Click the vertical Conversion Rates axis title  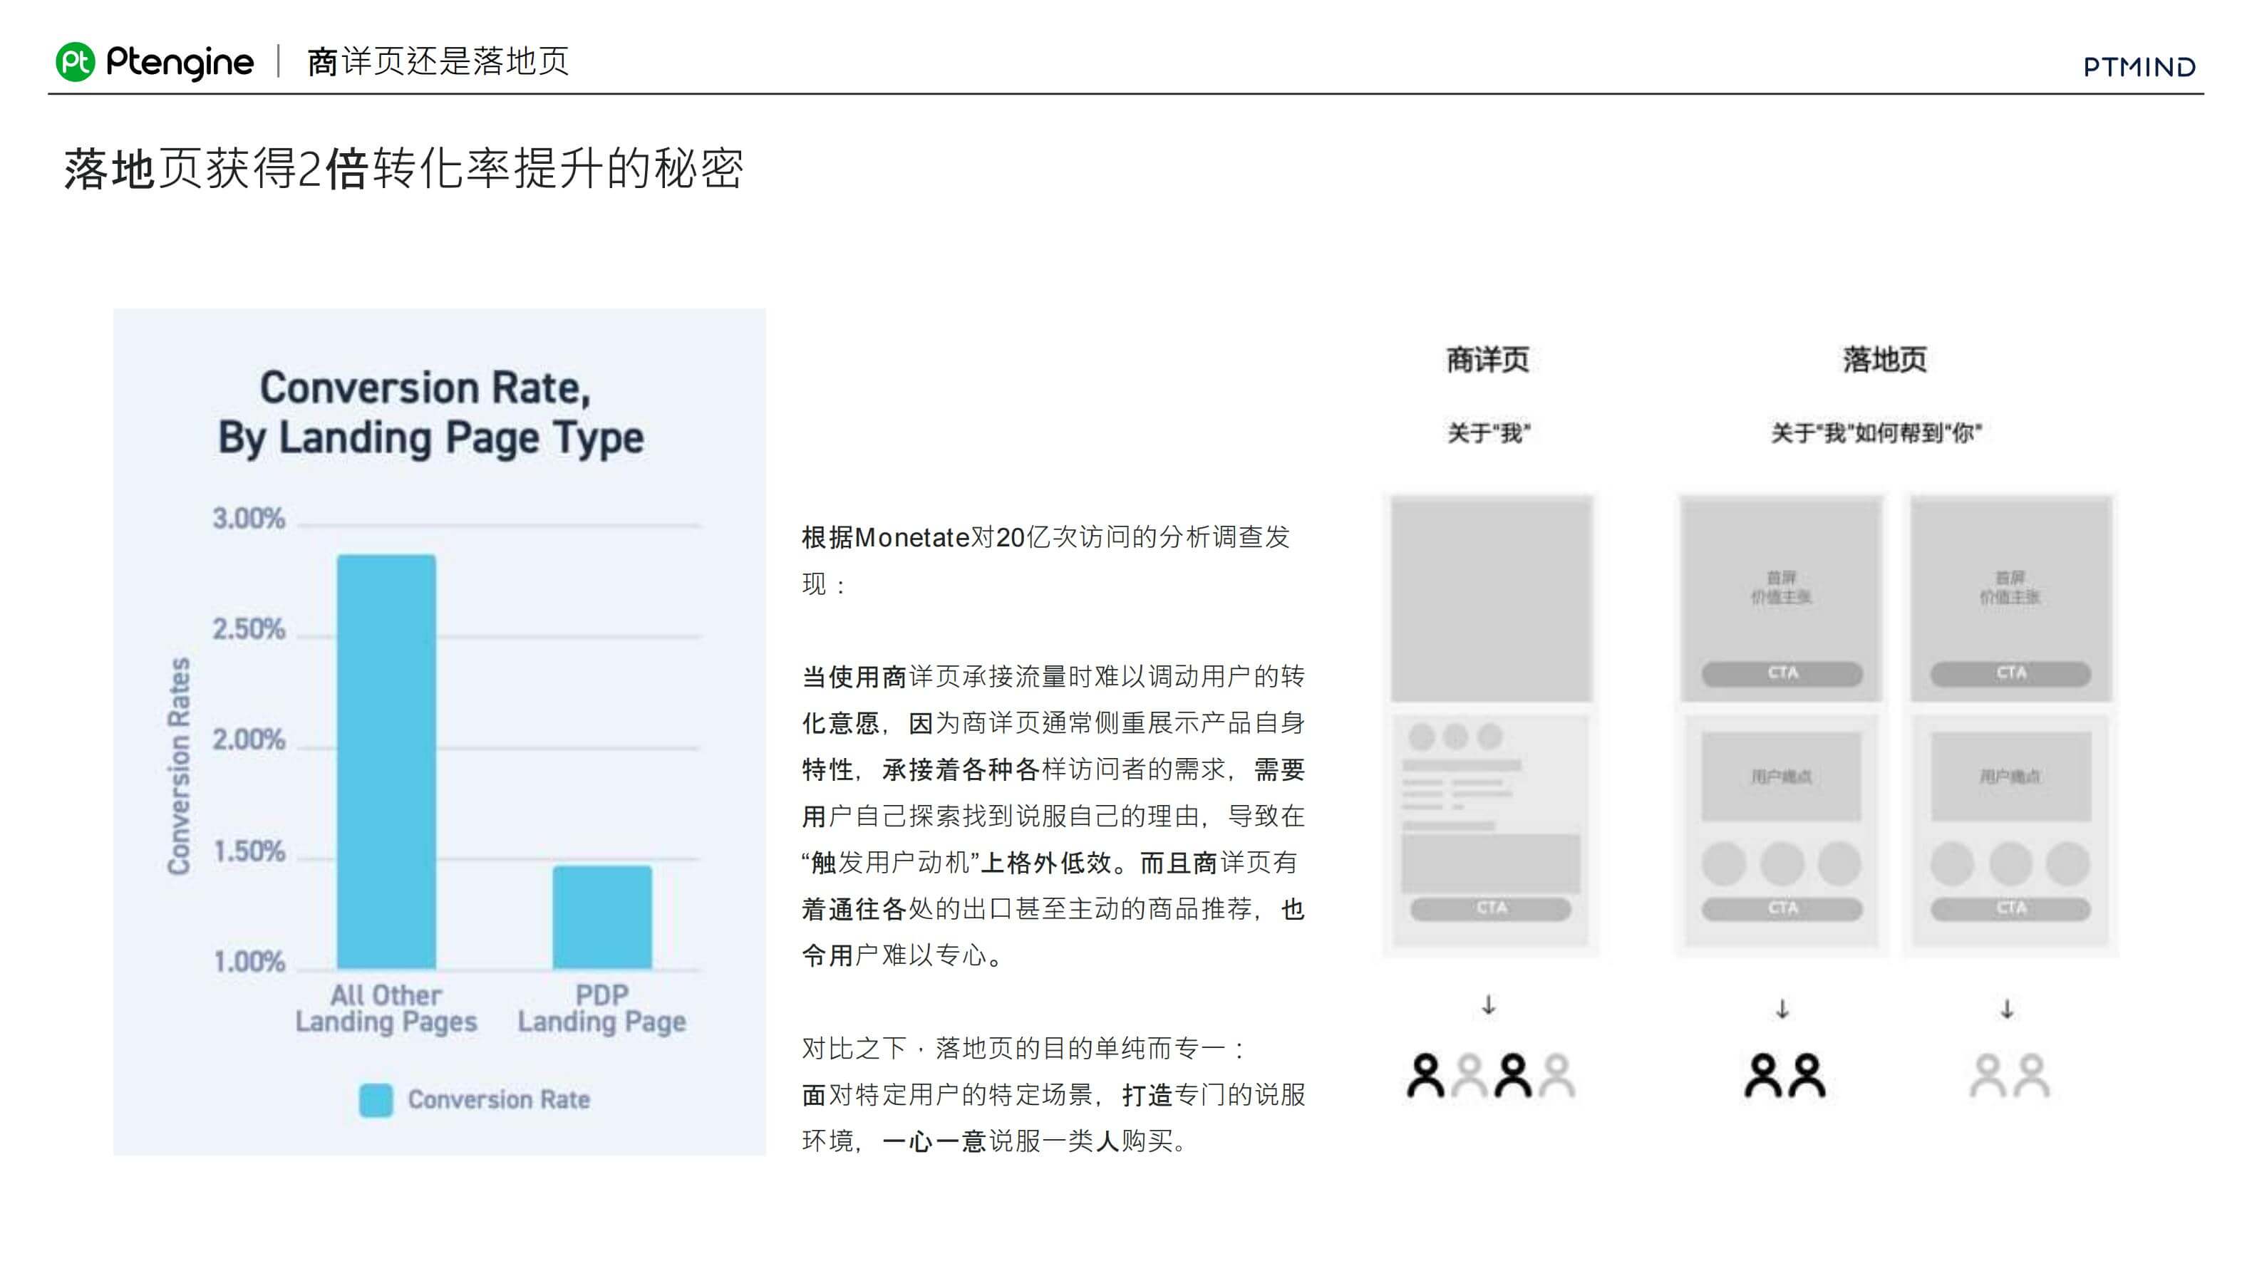(178, 767)
